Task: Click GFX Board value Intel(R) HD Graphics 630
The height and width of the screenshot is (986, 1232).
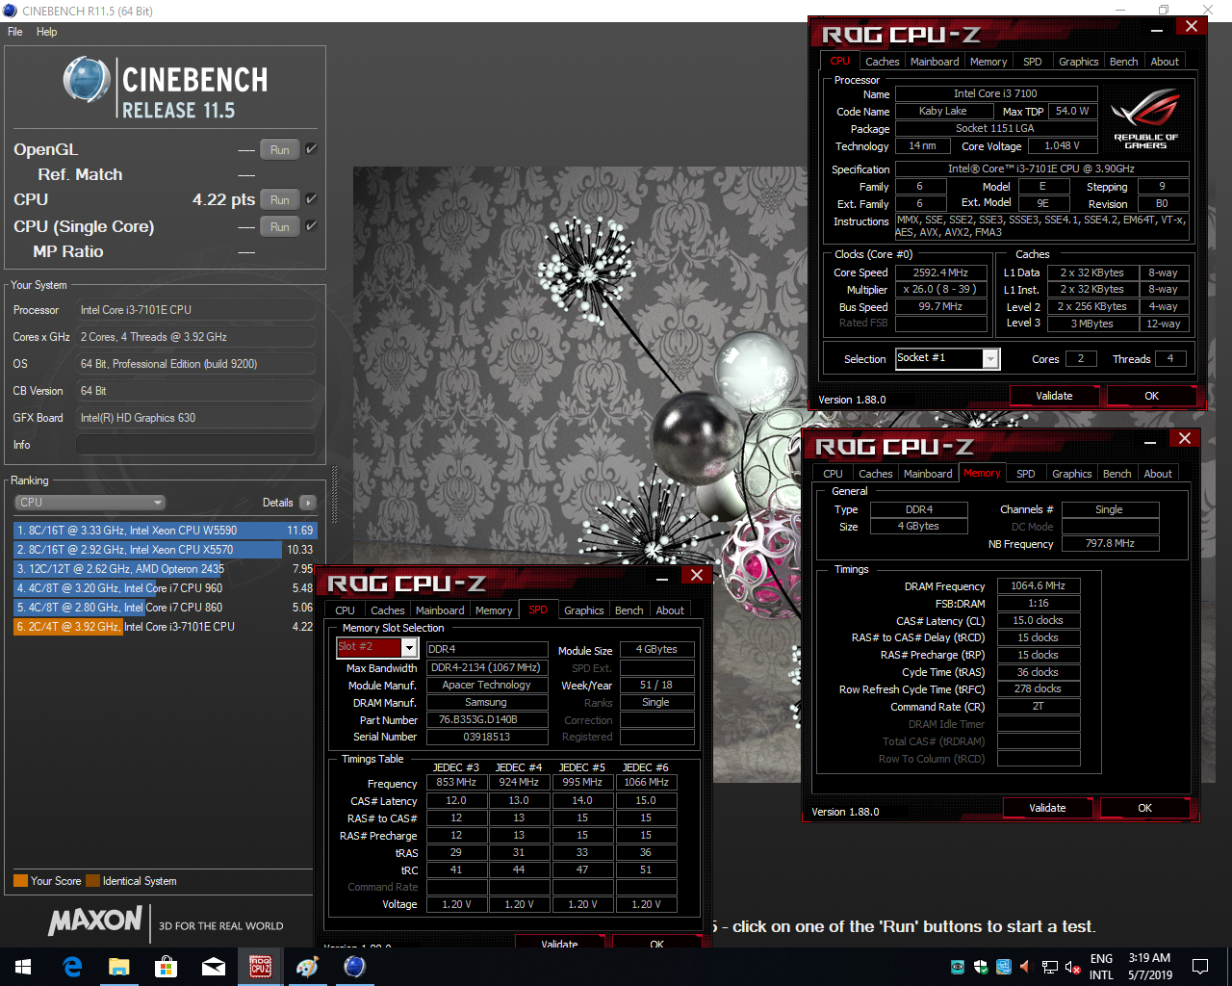Action: pyautogui.click(x=195, y=418)
